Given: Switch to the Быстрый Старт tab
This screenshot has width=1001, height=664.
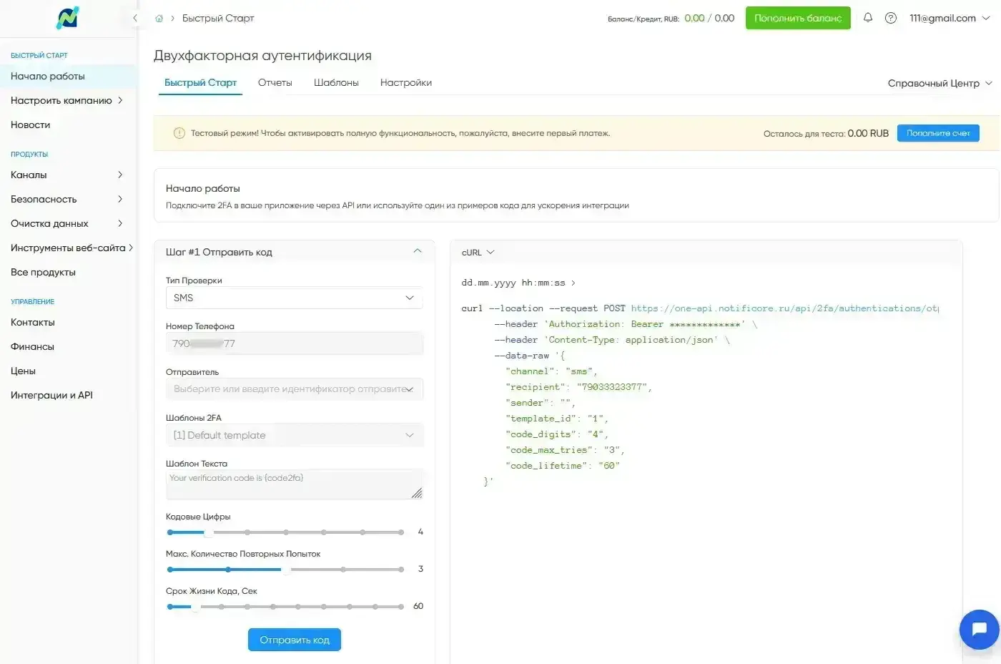Looking at the screenshot, I should point(200,83).
